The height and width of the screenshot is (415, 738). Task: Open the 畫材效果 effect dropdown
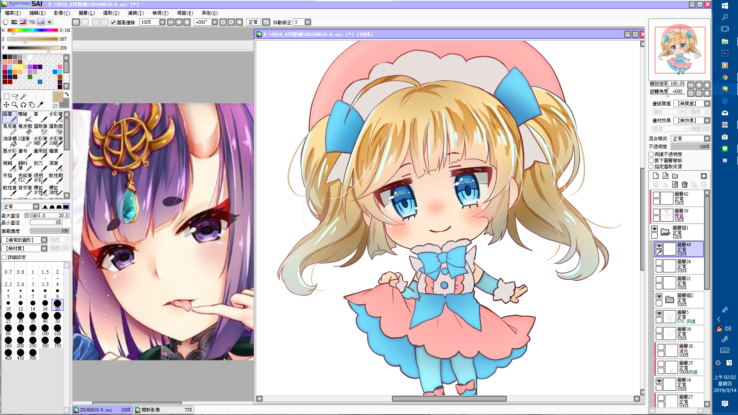pos(707,121)
